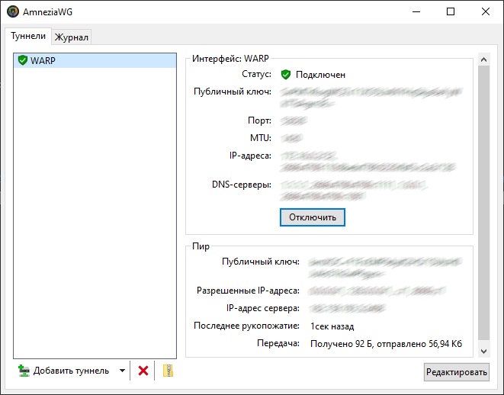
Task: Click 'Получено 92 Б, отправлено 56,94 Кб' text
Action: click(x=386, y=344)
